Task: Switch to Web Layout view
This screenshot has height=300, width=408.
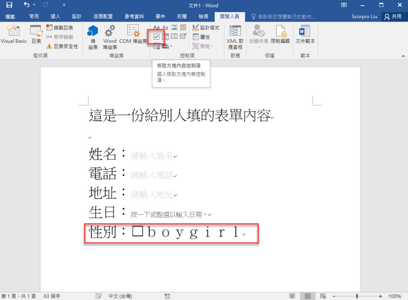Action: click(x=323, y=296)
